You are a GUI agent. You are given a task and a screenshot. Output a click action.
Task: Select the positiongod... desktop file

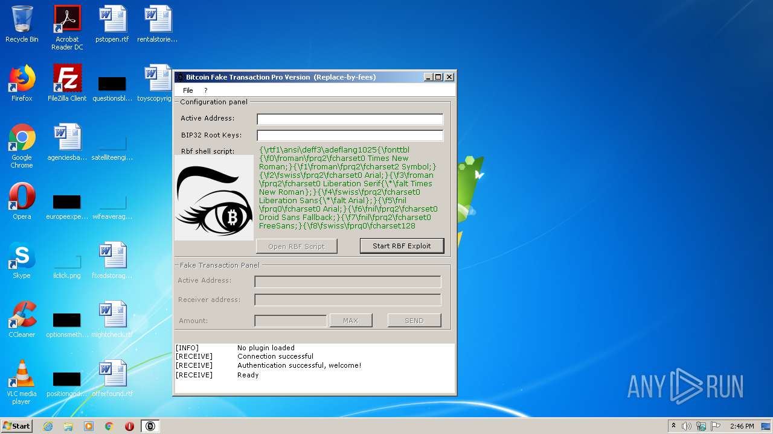67,383
